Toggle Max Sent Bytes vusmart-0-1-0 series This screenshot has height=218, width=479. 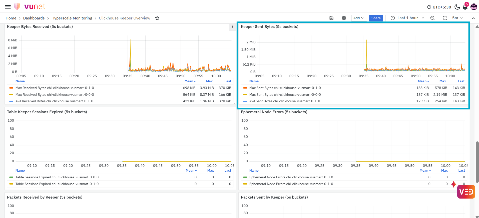(x=285, y=88)
